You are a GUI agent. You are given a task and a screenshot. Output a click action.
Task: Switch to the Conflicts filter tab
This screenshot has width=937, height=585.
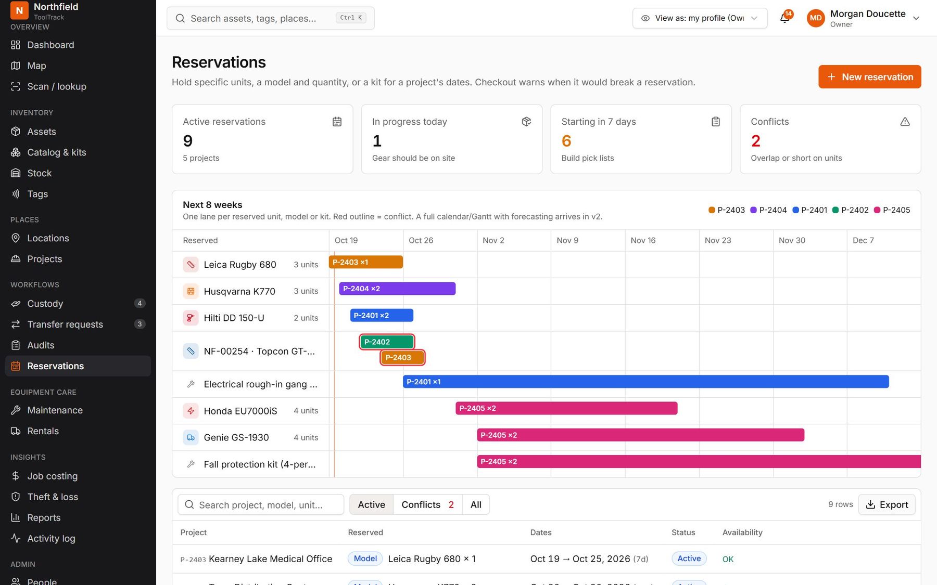click(427, 504)
